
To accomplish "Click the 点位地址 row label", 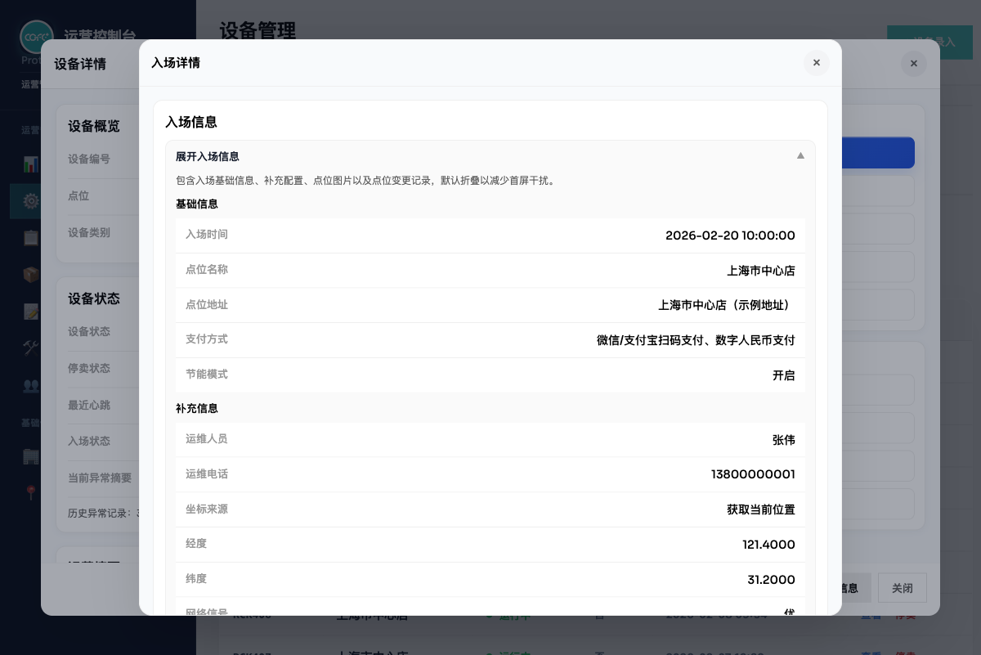I will point(207,304).
